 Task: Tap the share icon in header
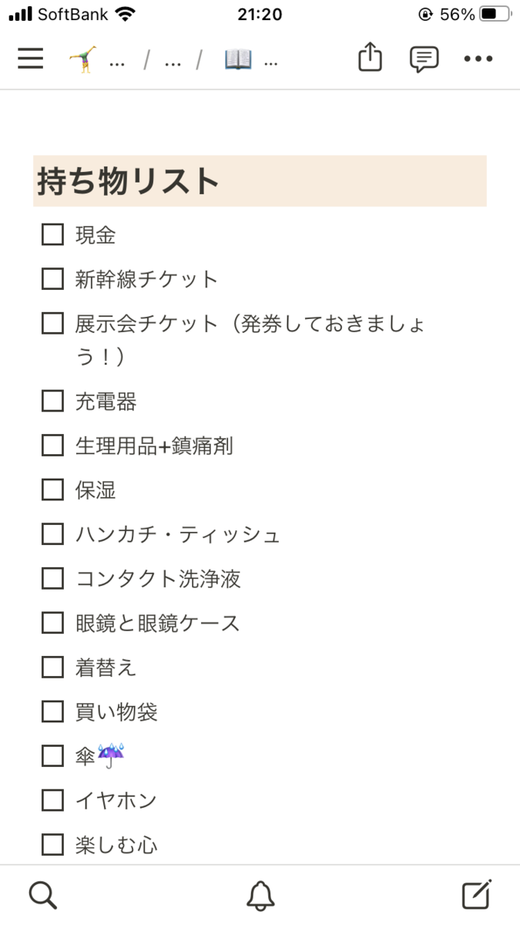tap(370, 59)
